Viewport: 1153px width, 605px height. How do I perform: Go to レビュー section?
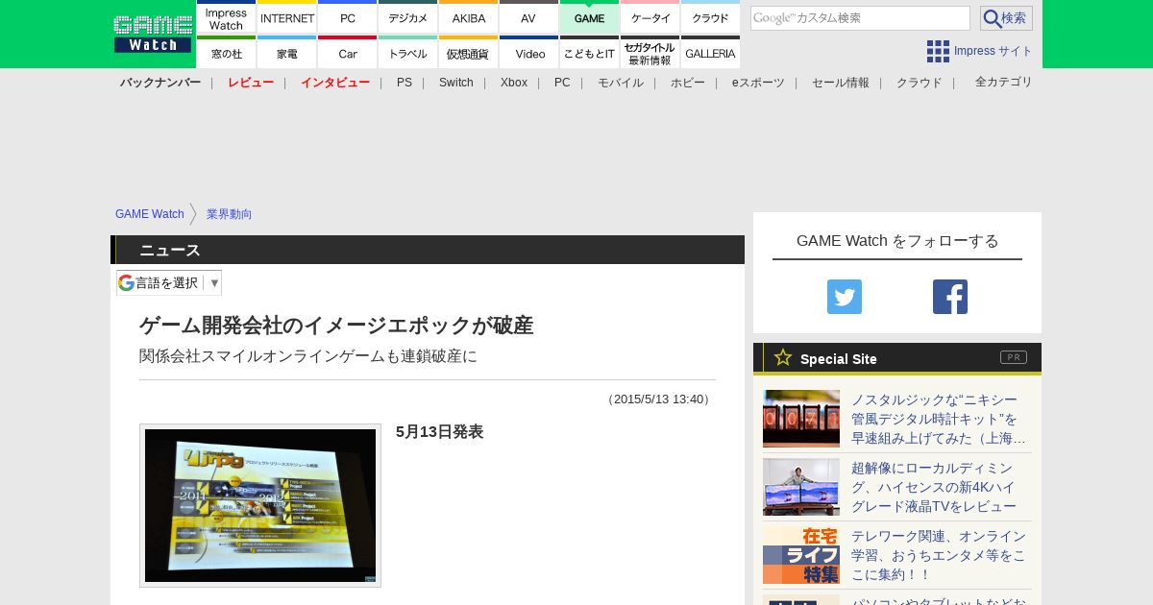[251, 83]
